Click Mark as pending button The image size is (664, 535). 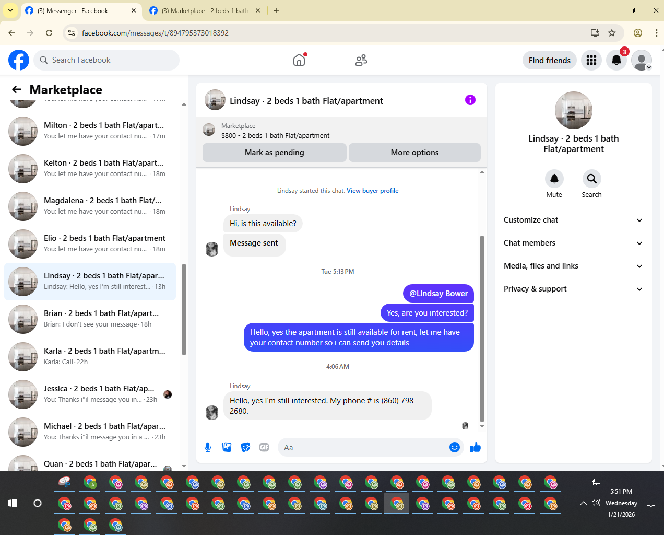coord(275,153)
